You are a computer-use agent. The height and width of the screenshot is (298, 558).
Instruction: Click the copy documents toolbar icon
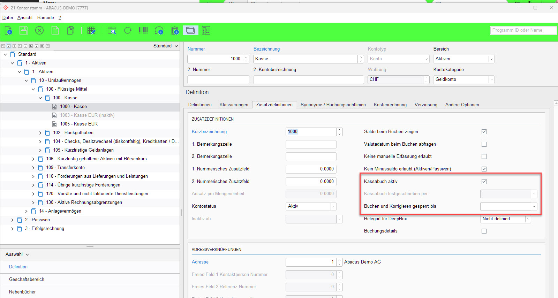coord(71,31)
